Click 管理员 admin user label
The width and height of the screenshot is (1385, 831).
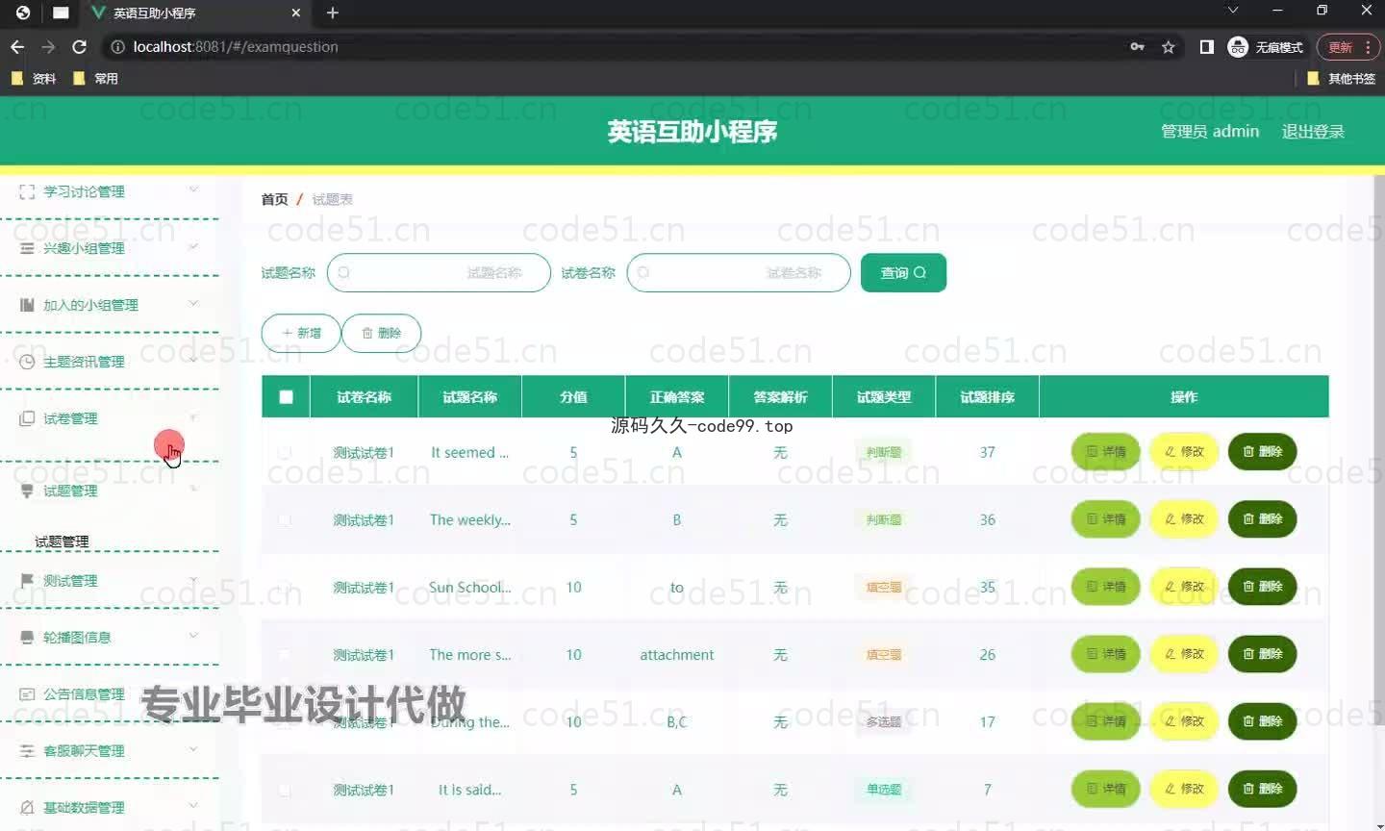coord(1210,132)
